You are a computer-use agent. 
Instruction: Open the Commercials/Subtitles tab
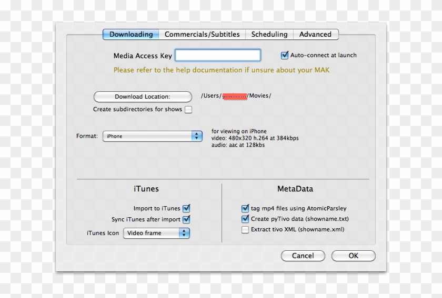(x=202, y=35)
